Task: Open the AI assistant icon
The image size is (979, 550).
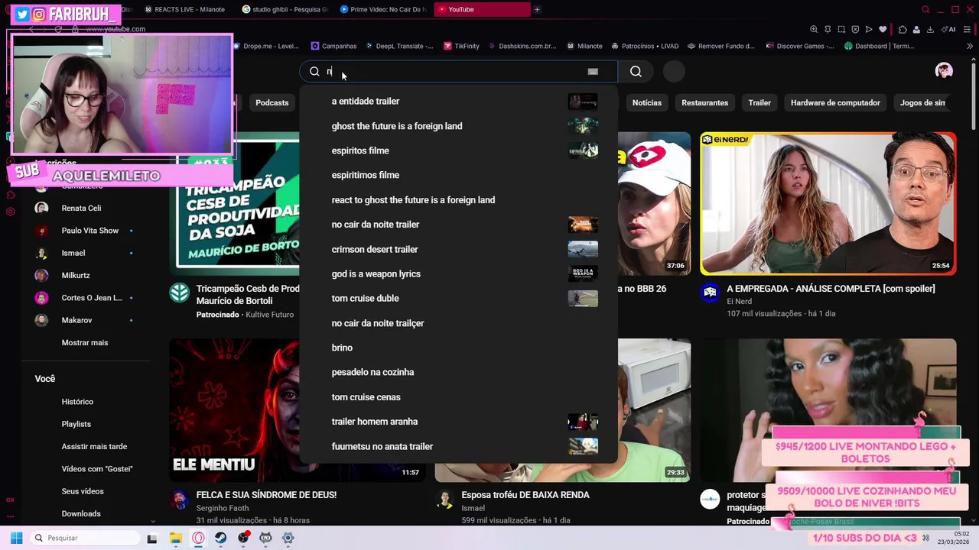Action: pyautogui.click(x=950, y=30)
